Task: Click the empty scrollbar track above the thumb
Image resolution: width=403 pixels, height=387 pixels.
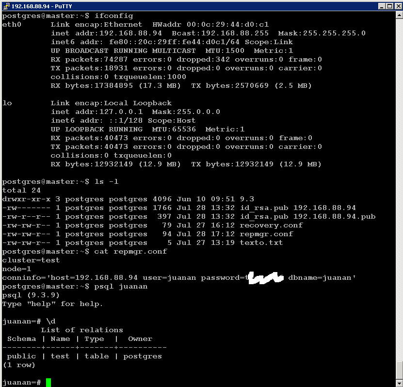Action: 399,194
